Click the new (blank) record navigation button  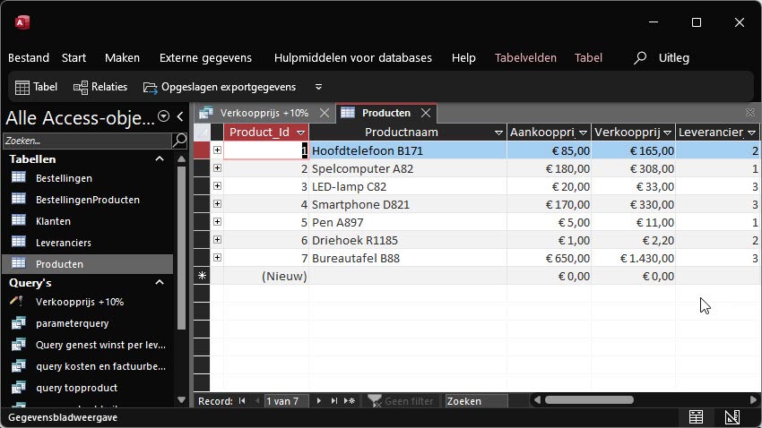coord(350,401)
